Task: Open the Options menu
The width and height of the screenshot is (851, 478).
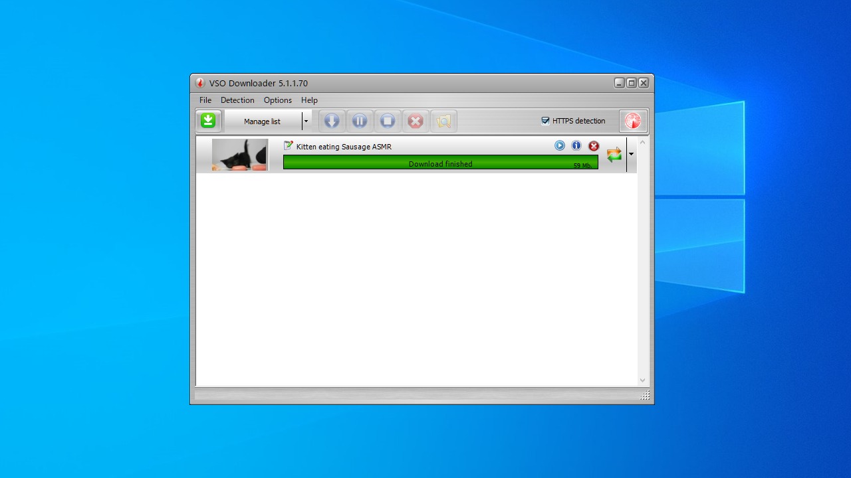Action: [278, 100]
